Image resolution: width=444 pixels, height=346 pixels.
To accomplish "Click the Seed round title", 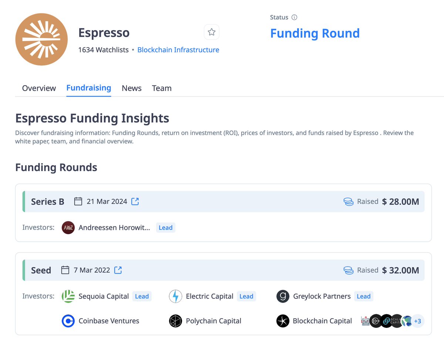I will click(x=41, y=271).
